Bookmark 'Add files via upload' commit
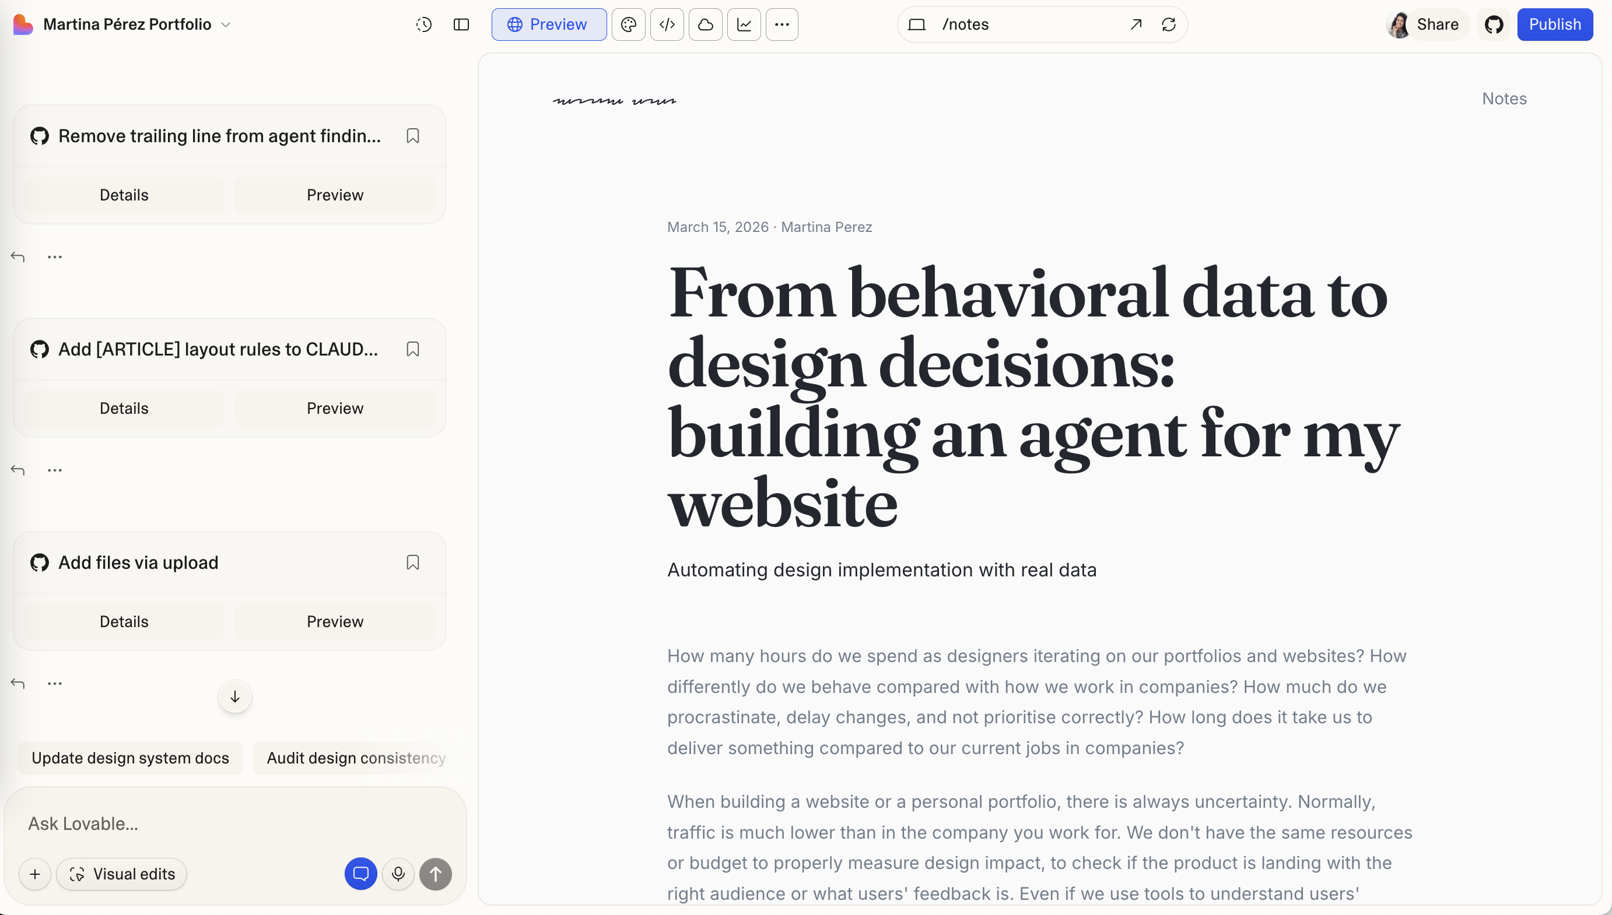 coord(412,562)
